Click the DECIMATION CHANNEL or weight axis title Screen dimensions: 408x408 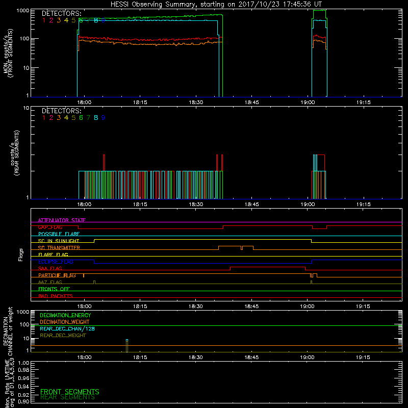point(8,331)
